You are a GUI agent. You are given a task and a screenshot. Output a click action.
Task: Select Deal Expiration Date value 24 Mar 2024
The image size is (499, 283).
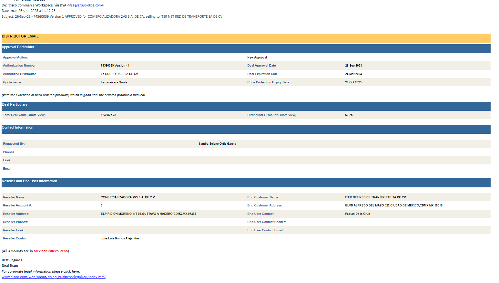pos(353,74)
